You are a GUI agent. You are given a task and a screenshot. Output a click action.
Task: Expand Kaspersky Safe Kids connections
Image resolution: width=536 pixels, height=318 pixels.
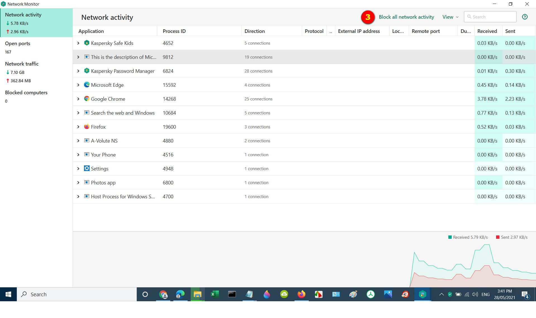[78, 43]
